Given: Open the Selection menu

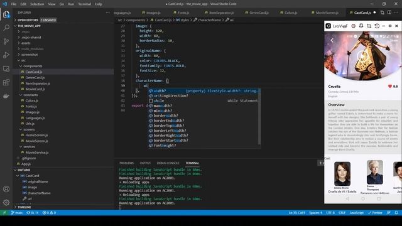Looking at the screenshot, I should [x=37, y=4].
